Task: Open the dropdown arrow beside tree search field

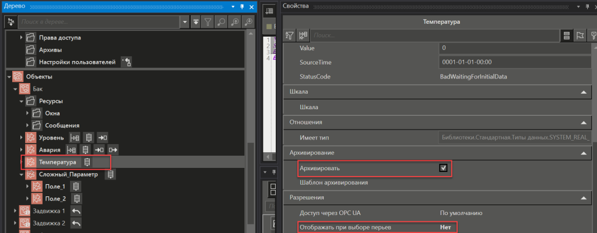Action: pos(186,22)
